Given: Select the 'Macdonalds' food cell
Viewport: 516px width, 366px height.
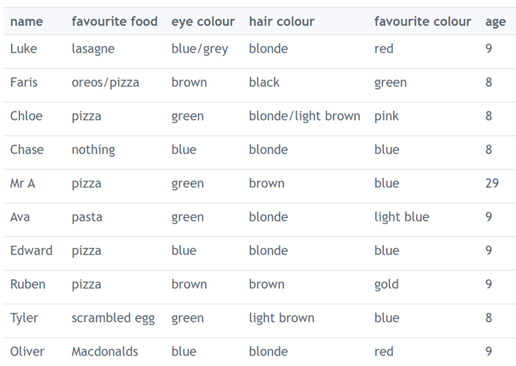Looking at the screenshot, I should point(104,351).
